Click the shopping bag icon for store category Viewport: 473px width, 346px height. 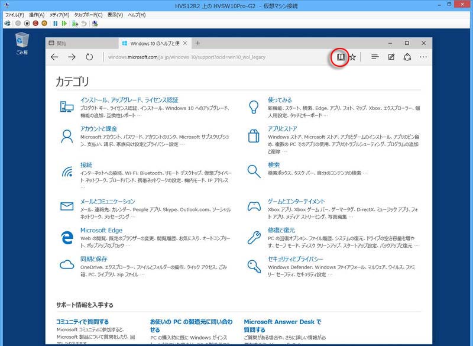(x=254, y=136)
